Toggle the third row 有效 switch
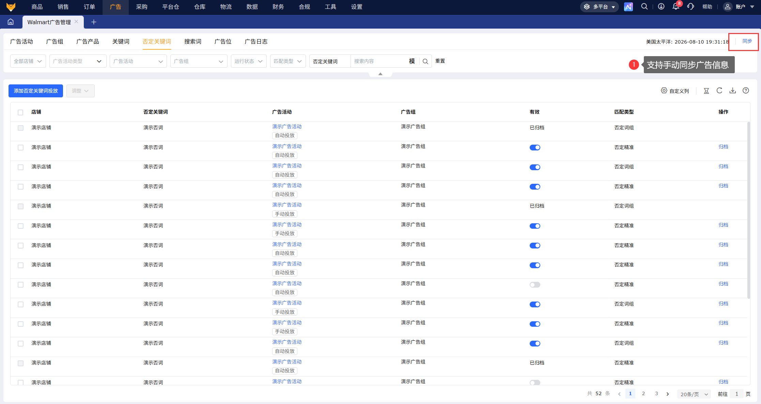 (535, 167)
